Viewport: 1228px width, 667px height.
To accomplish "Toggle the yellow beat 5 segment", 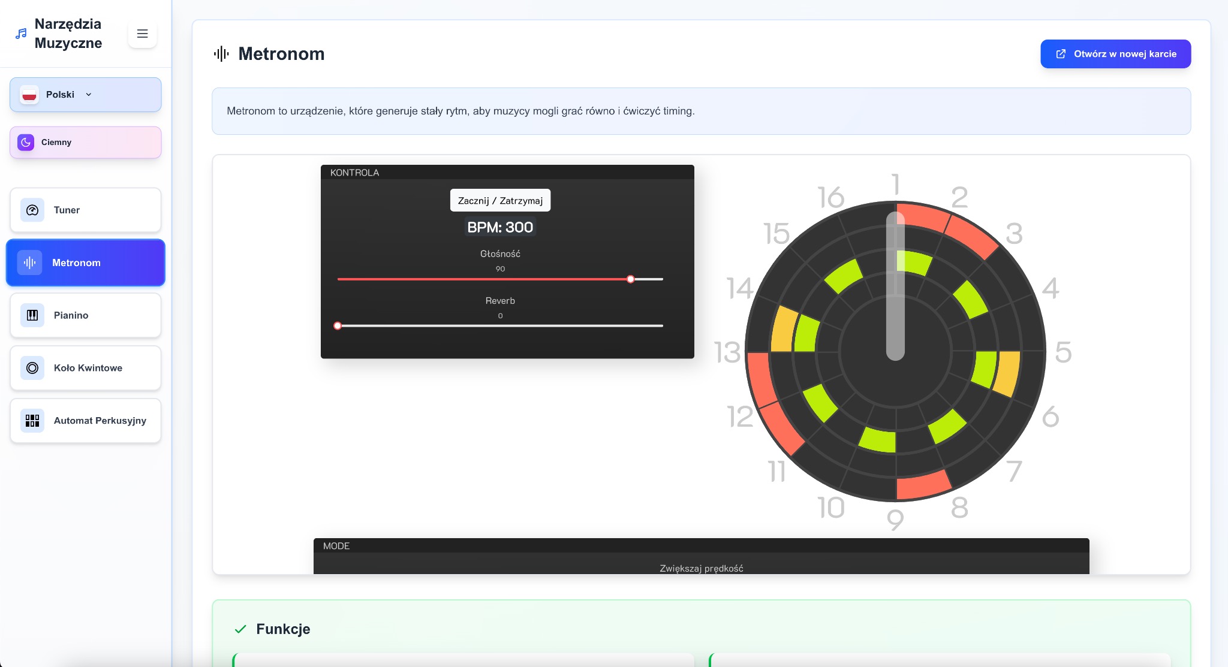I will pyautogui.click(x=1007, y=373).
